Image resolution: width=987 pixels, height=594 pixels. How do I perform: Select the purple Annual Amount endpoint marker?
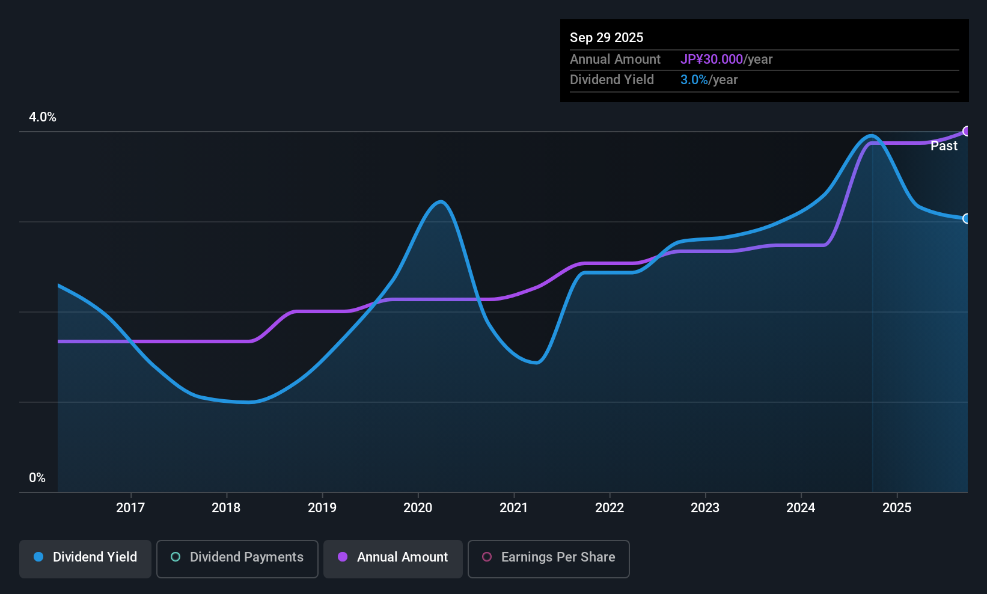967,131
